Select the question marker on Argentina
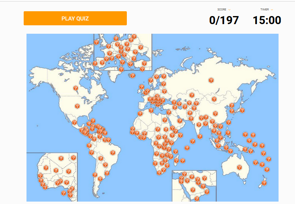The image size is (295, 204). (x=100, y=179)
